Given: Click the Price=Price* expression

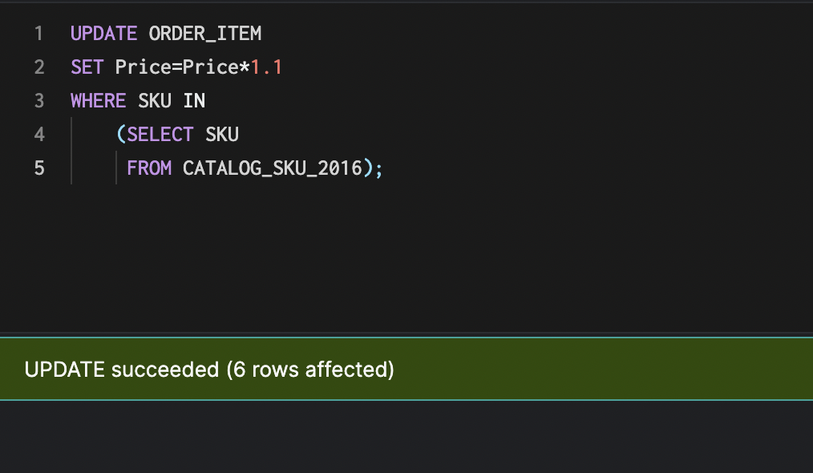Looking at the screenshot, I should (x=183, y=67).
